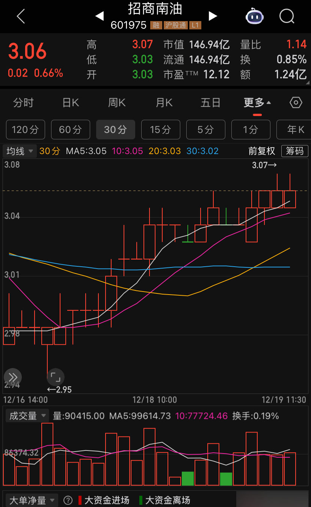This screenshot has width=311, height=507.
Task: Open the 更多 tab menu
Action: [x=257, y=102]
